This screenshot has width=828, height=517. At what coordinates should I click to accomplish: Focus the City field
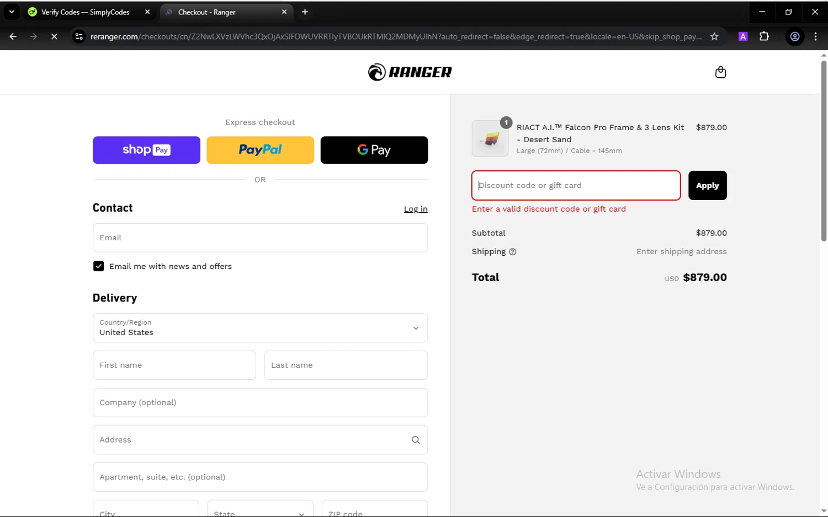click(146, 509)
